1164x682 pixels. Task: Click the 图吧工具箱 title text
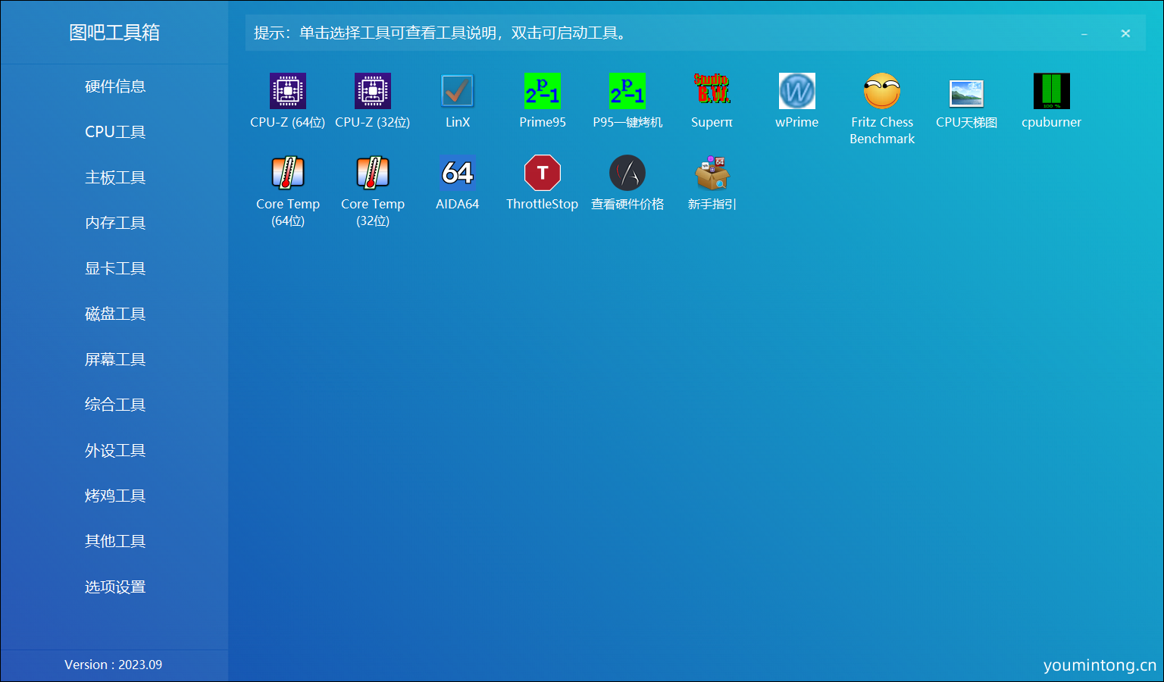[114, 33]
